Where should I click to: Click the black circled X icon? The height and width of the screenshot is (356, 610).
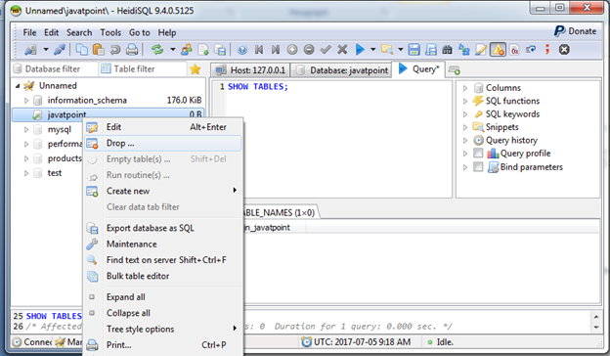click(564, 50)
